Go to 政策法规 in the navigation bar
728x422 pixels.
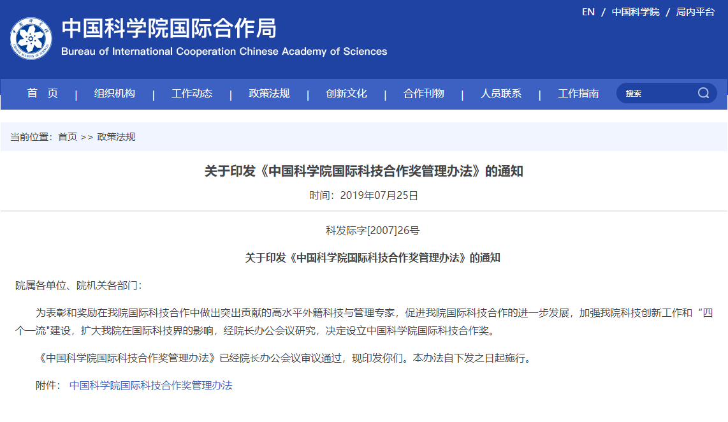(x=269, y=93)
